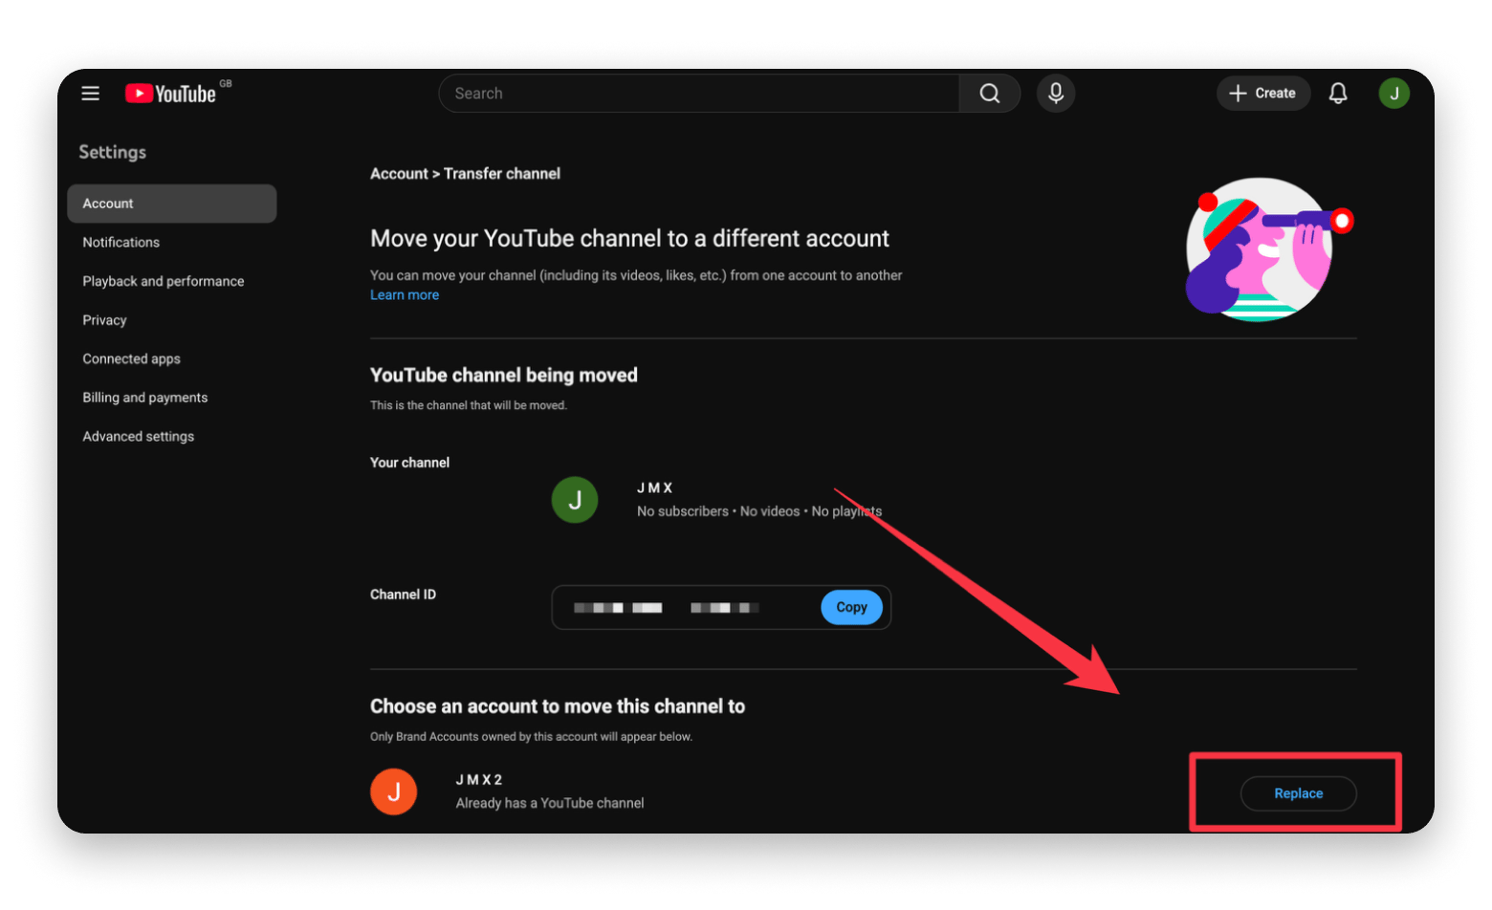Screen dimensions: 1492x910
Task: Follow the Learn more link
Action: [x=405, y=295]
